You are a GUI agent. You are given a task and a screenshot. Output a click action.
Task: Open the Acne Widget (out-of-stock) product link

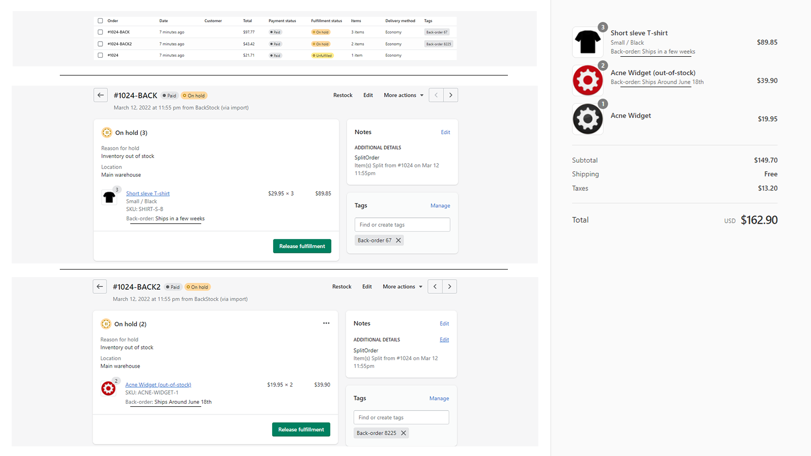click(158, 385)
